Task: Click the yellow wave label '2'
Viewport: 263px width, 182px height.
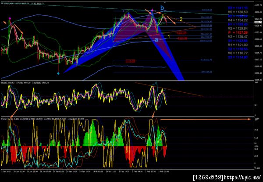Action: pyautogui.click(x=181, y=19)
